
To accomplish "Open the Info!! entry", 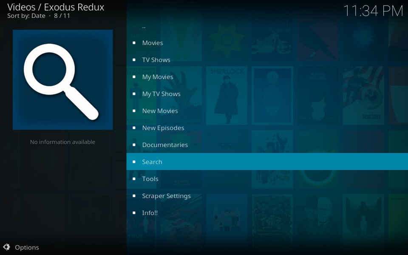I will click(x=267, y=213).
